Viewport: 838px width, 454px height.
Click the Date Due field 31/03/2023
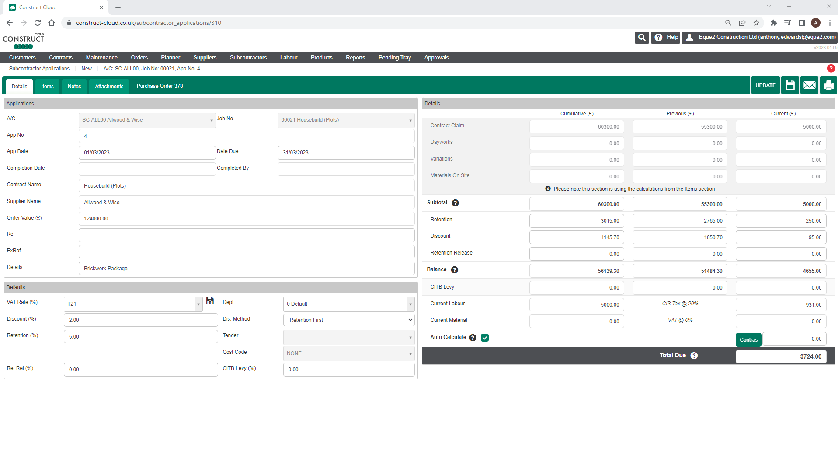(x=346, y=153)
